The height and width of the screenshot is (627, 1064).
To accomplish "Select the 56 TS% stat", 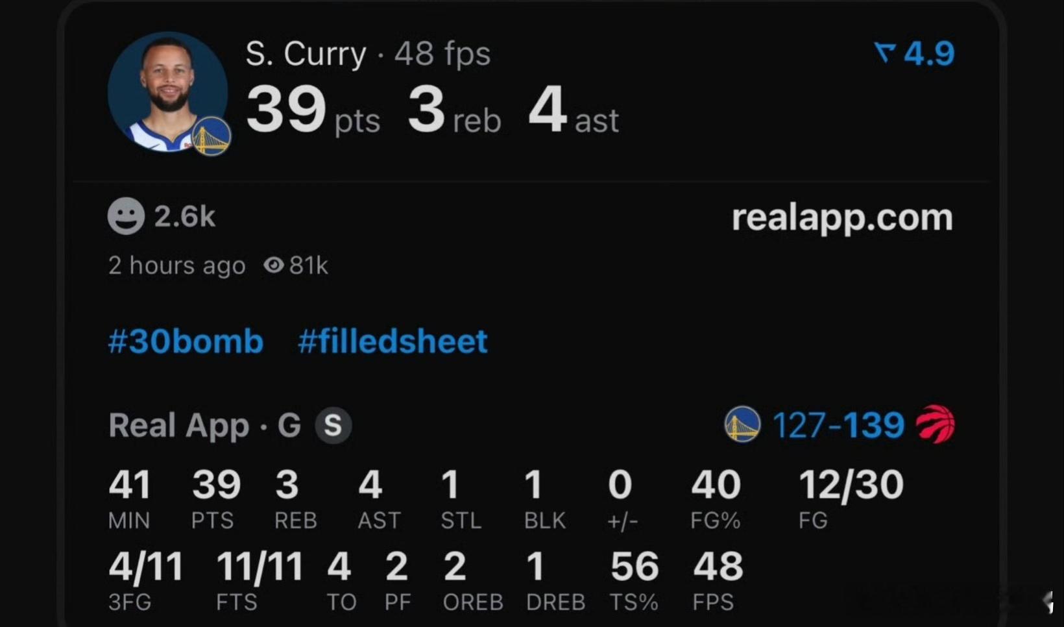I will [634, 567].
